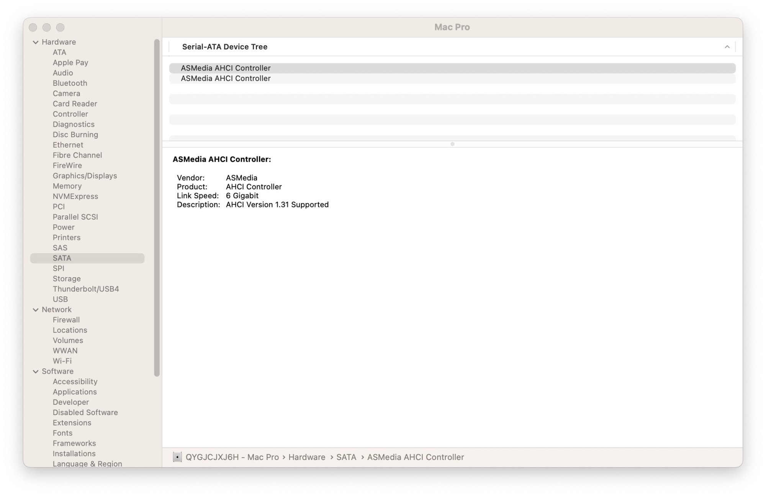Image resolution: width=766 pixels, height=496 pixels.
Task: Select the first ASMedia AHCI Controller row
Action: click(226, 68)
